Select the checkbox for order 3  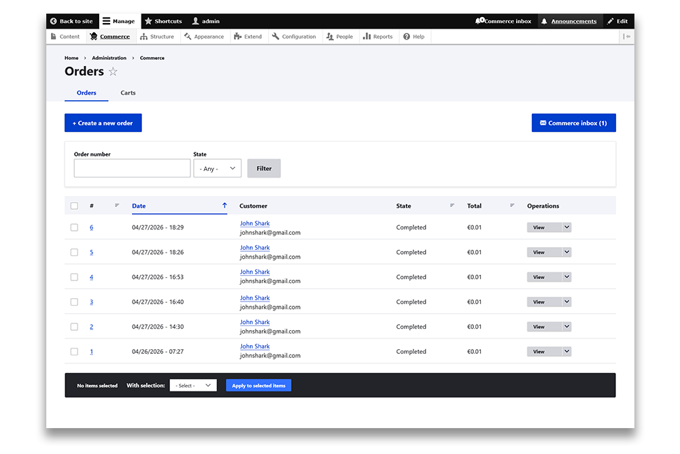coord(74,302)
